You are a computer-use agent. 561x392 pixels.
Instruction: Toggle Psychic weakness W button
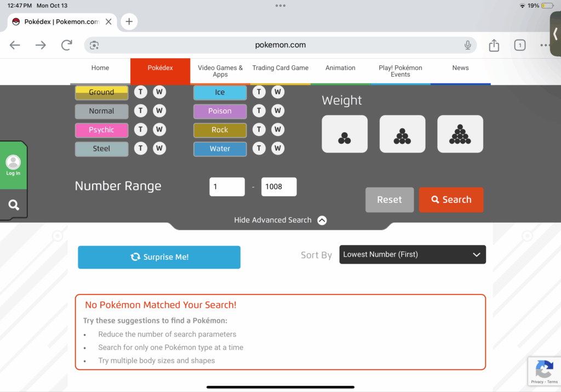click(159, 129)
